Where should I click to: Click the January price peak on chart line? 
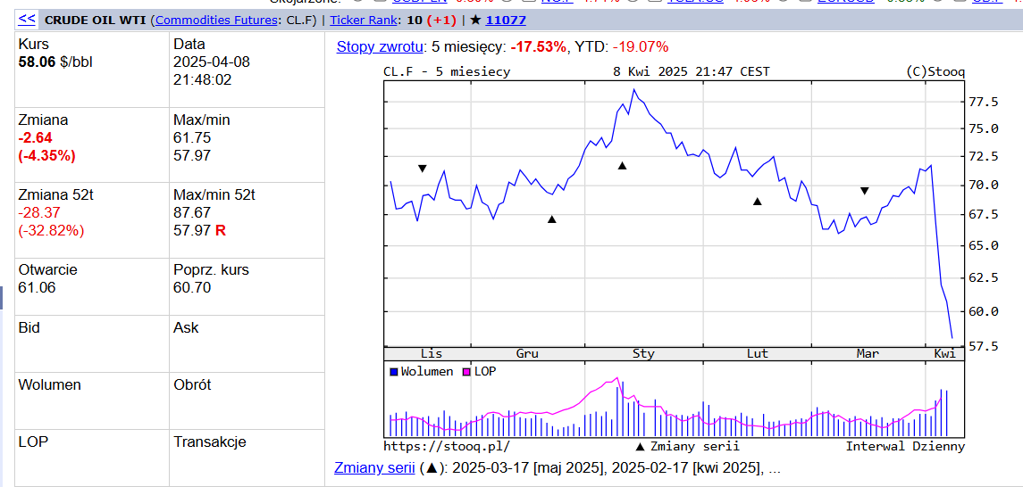pyautogui.click(x=633, y=89)
